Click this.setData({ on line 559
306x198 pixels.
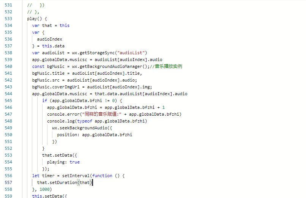point(49,196)
